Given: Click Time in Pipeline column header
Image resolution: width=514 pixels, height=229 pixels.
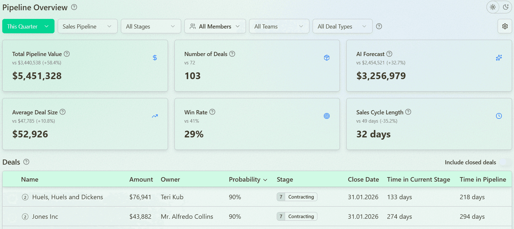Looking at the screenshot, I should point(483,179).
